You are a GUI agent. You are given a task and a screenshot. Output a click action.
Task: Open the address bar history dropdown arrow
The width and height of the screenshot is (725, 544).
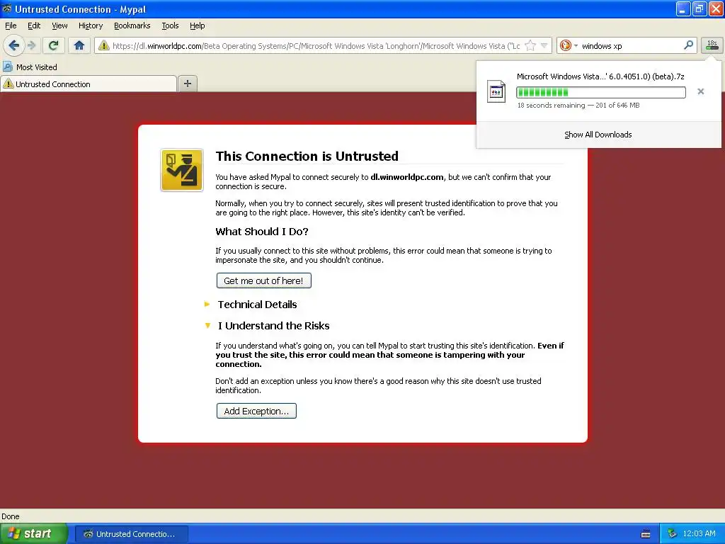point(544,45)
